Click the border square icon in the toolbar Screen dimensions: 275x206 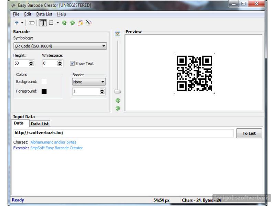point(51,23)
